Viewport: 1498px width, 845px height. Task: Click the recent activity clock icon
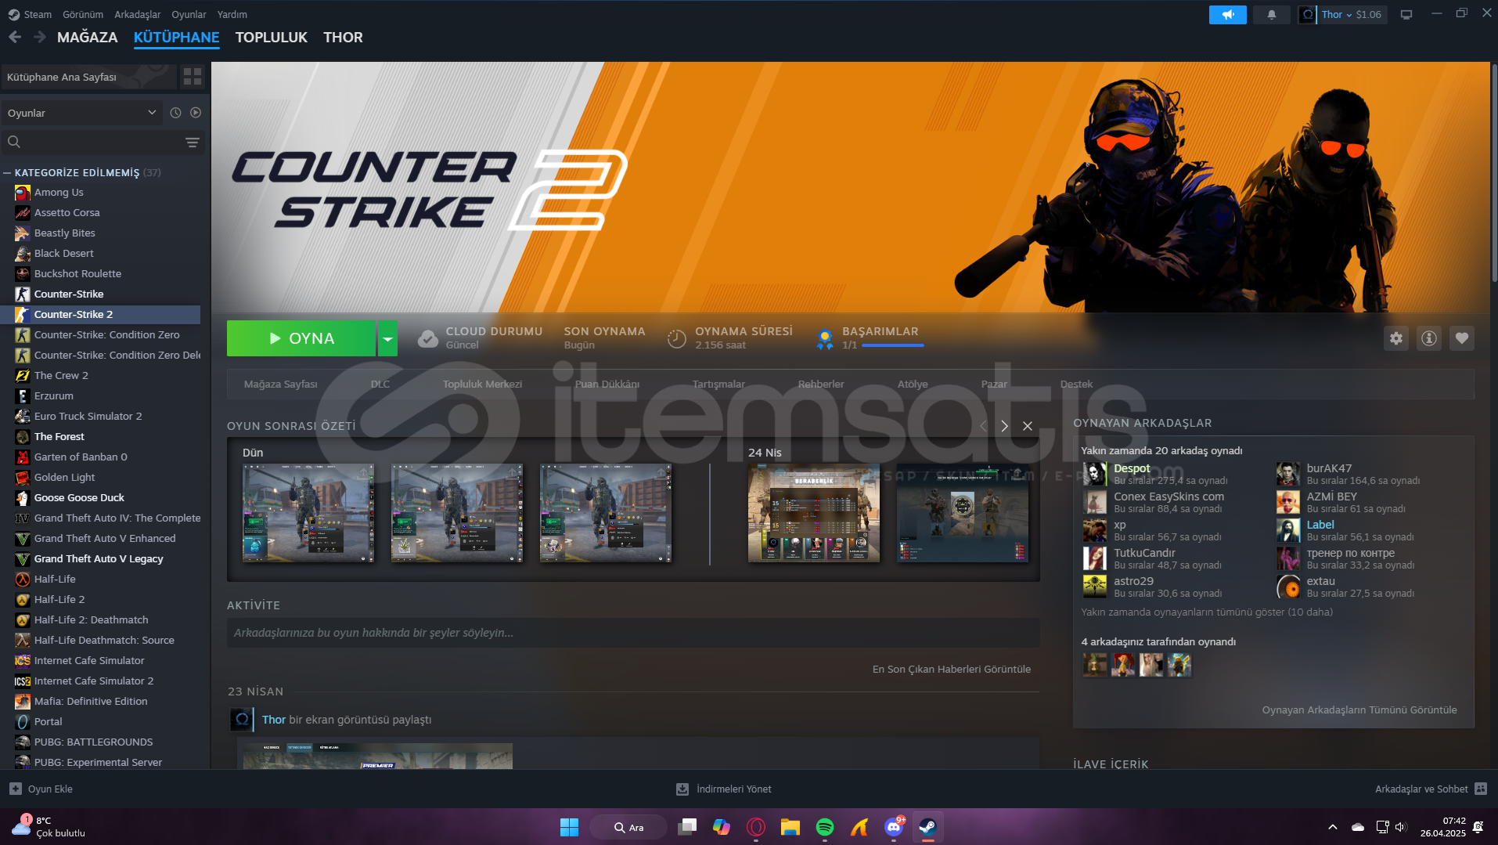click(175, 113)
